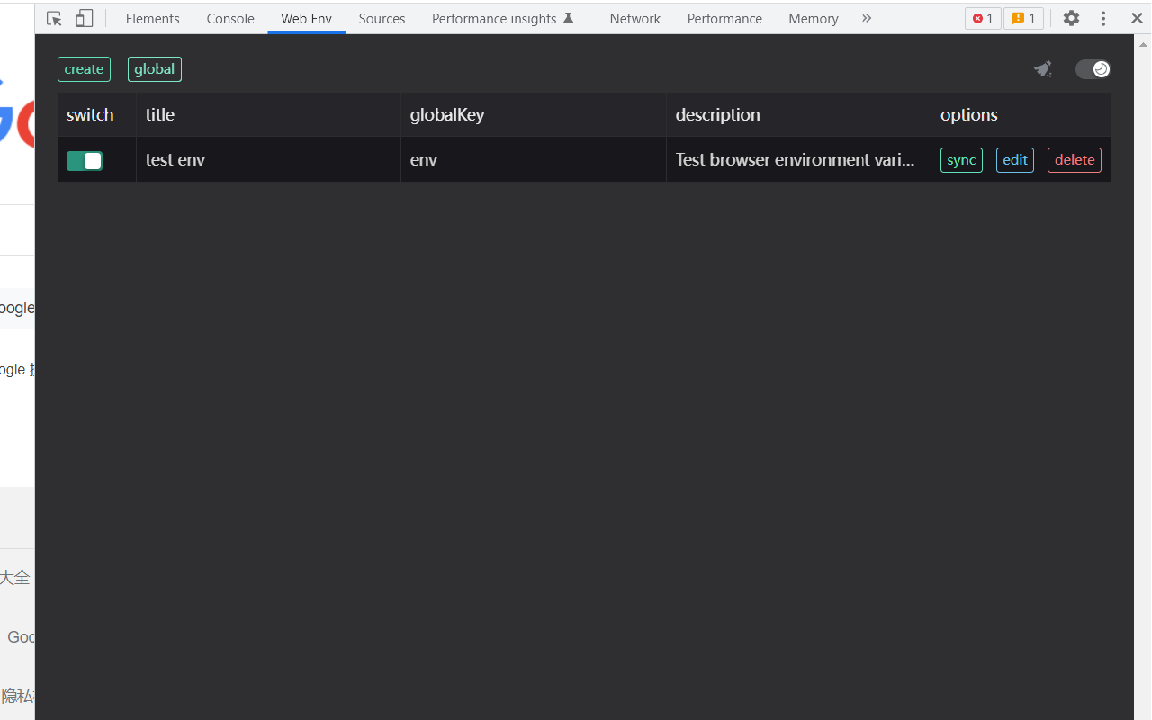Screen dimensions: 1152x720
Task: Sync the test env entry
Action: click(961, 160)
